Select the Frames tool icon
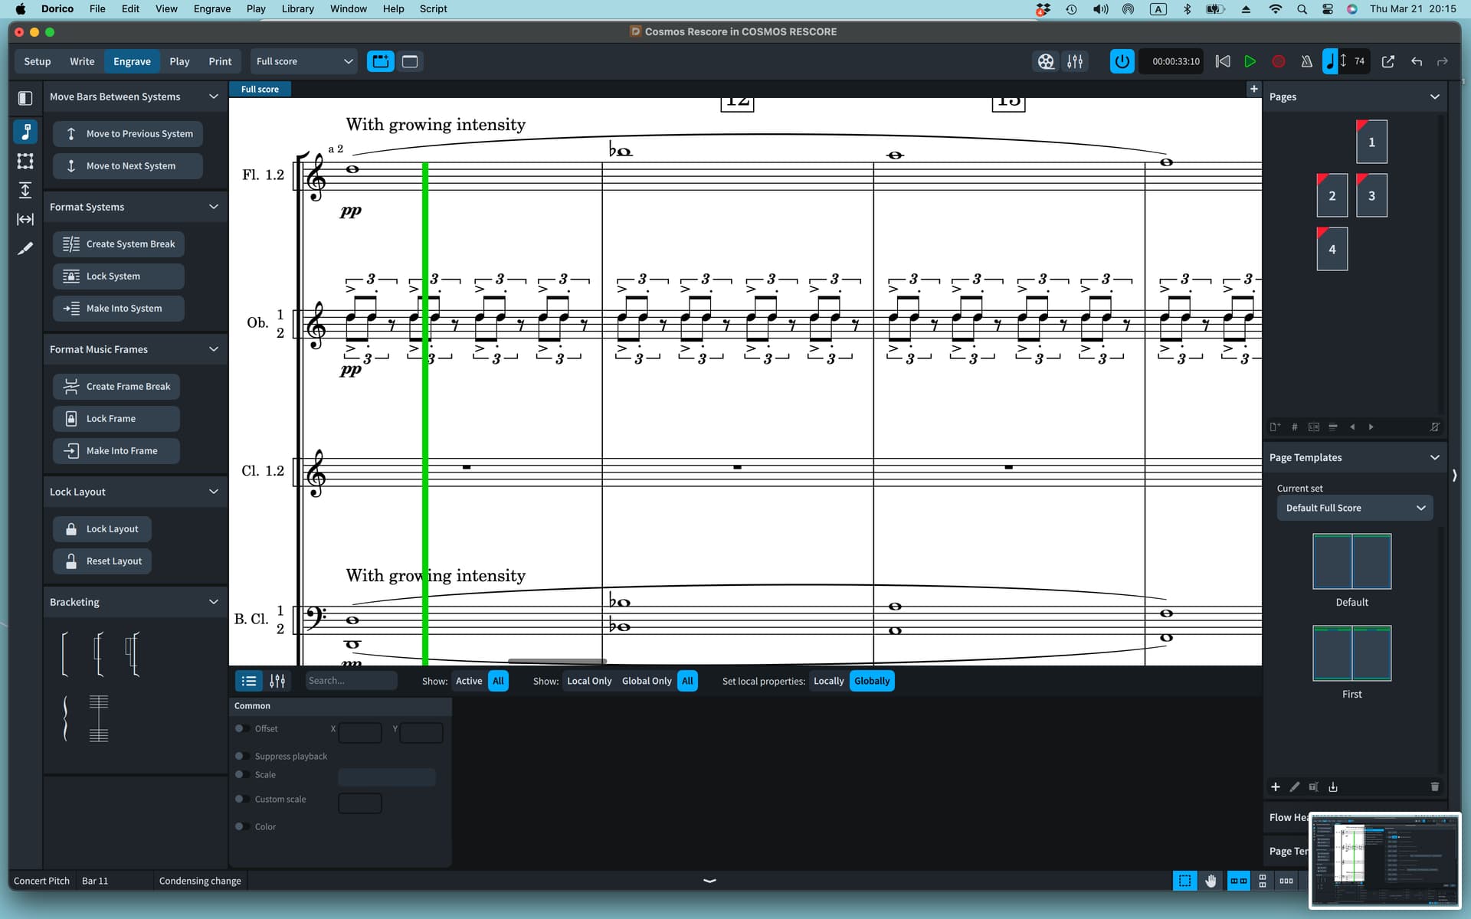 coord(25,161)
